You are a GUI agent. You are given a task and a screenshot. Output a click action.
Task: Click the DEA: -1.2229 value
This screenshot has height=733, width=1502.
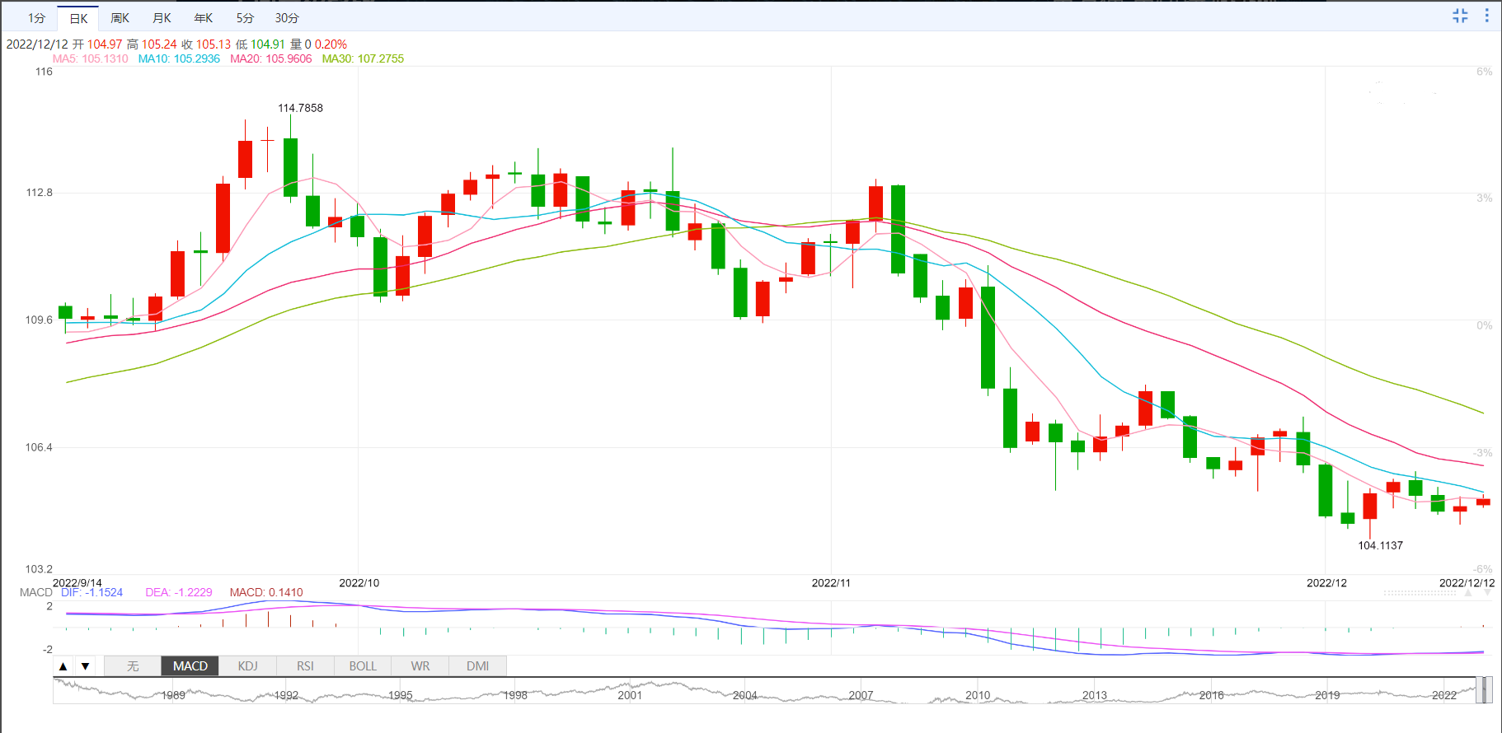coord(179,592)
